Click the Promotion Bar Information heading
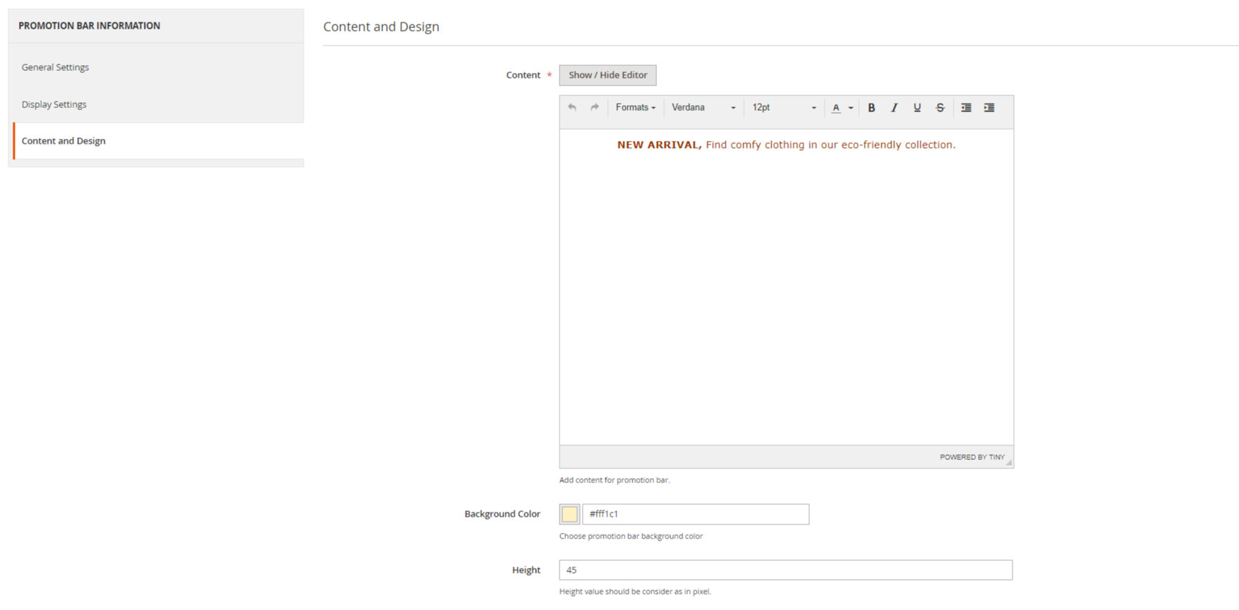Viewport: 1239px width, 610px height. tap(90, 26)
